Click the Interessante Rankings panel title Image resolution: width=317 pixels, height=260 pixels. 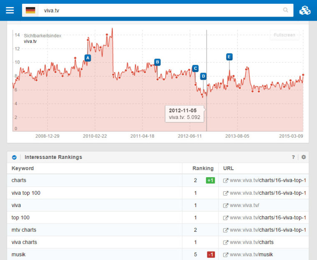[53, 157]
